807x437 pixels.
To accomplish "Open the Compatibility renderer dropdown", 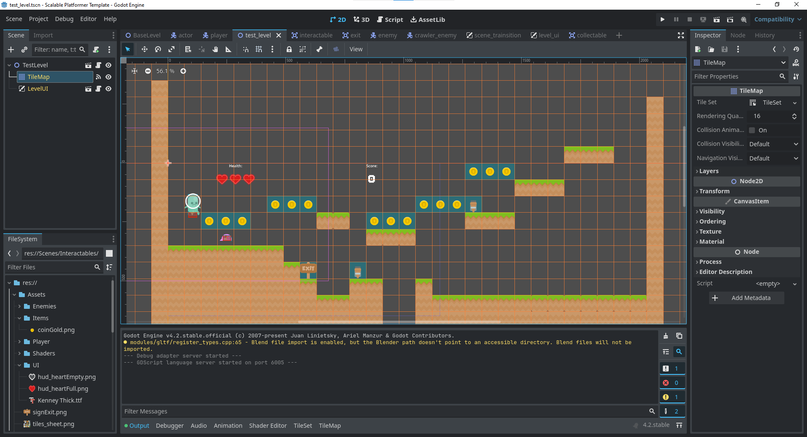I will 778,19.
